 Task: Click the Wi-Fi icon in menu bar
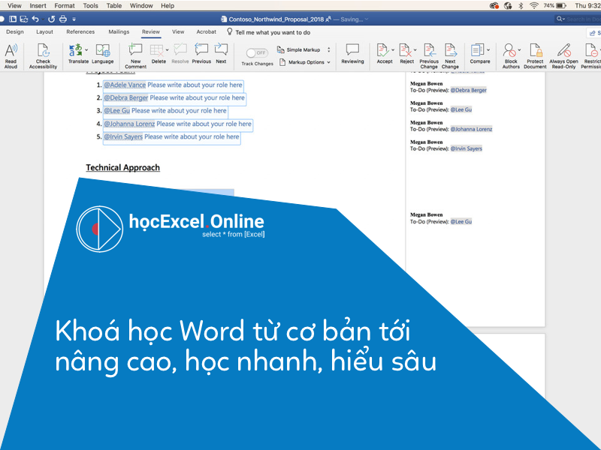pyautogui.click(x=533, y=6)
